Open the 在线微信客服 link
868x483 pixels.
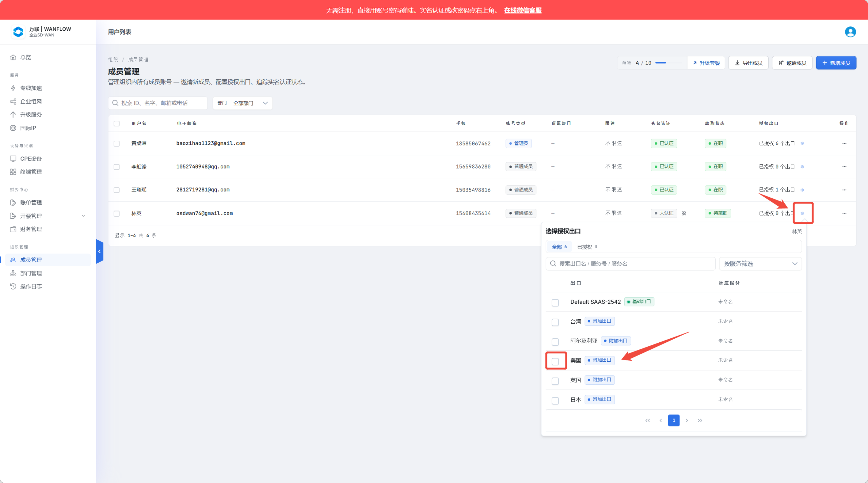click(522, 10)
